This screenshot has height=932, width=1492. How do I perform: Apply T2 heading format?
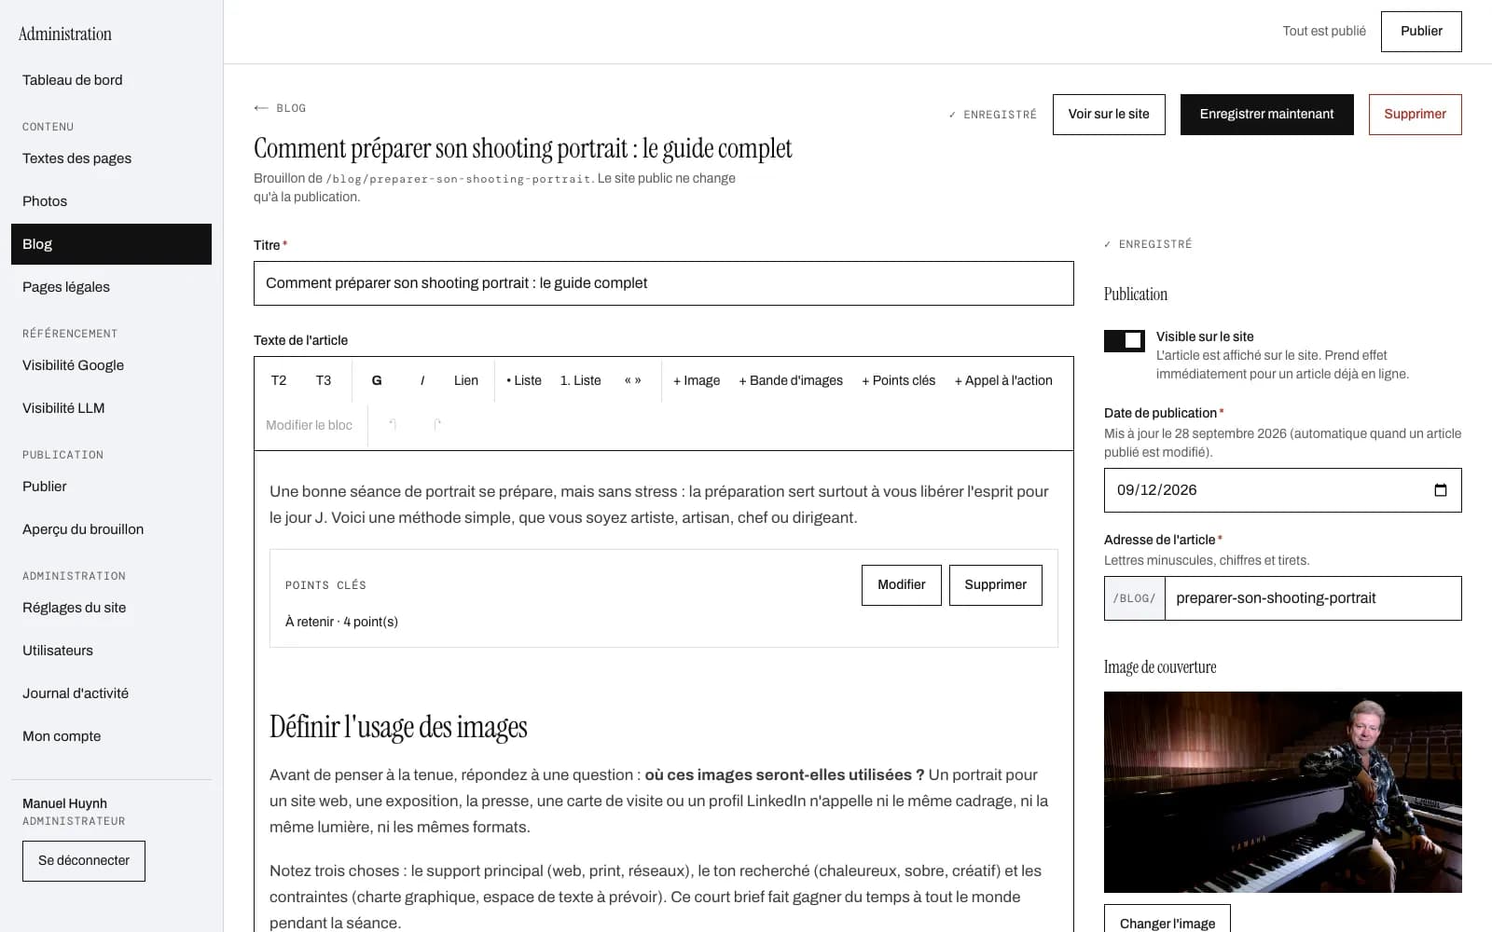coord(279,380)
